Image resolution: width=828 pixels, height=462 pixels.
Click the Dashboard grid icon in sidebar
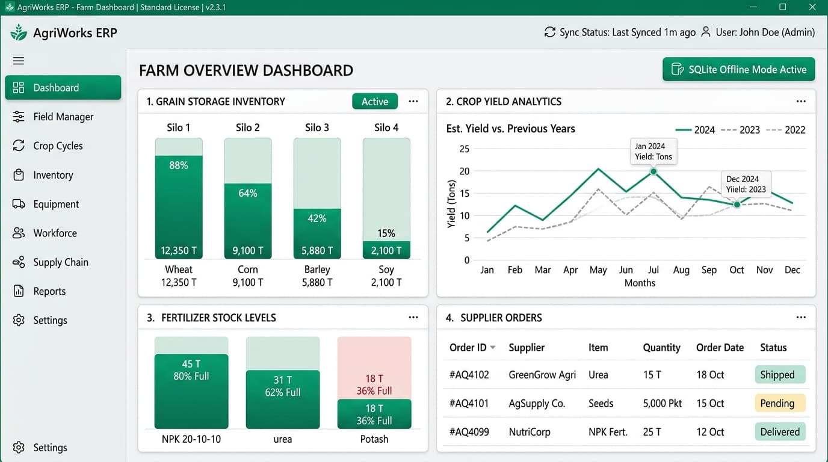click(x=19, y=87)
